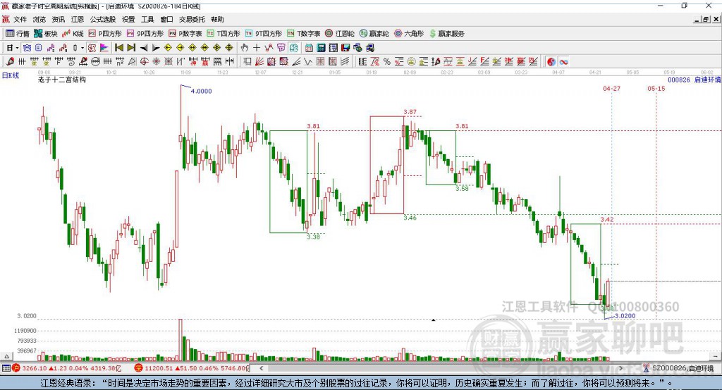This screenshot has width=722, height=390.
Task: Open the 浏览 menu
Action: 39,19
